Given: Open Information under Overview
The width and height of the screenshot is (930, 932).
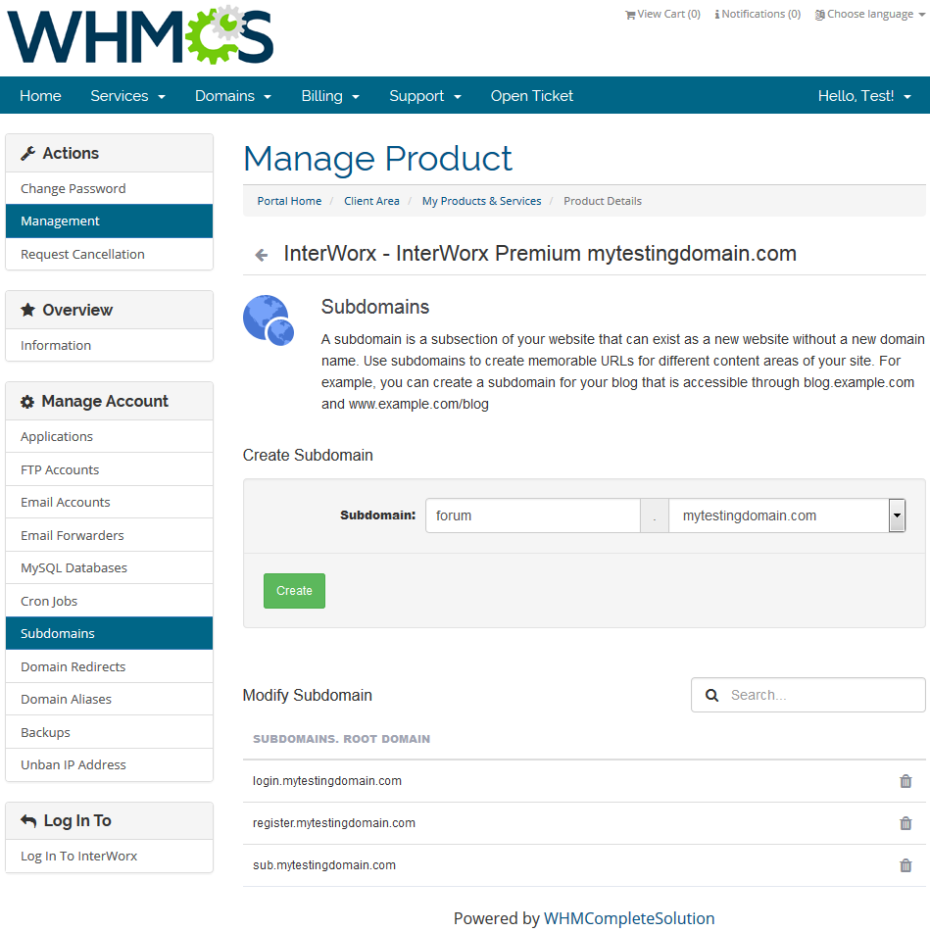Looking at the screenshot, I should (110, 345).
